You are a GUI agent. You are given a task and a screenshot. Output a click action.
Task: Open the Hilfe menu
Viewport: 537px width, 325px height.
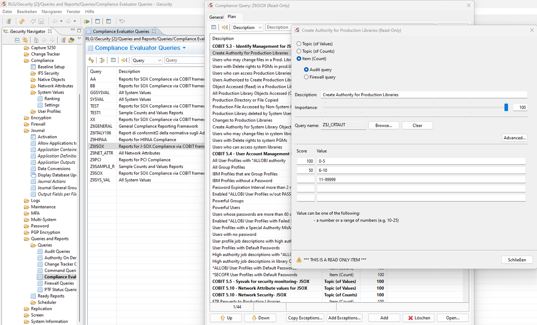click(89, 12)
